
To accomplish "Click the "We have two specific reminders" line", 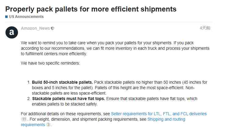I will pyautogui.click(x=50, y=63).
